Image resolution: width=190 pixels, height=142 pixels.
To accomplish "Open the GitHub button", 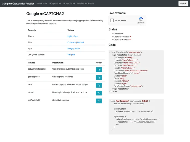I will coord(183,4).
